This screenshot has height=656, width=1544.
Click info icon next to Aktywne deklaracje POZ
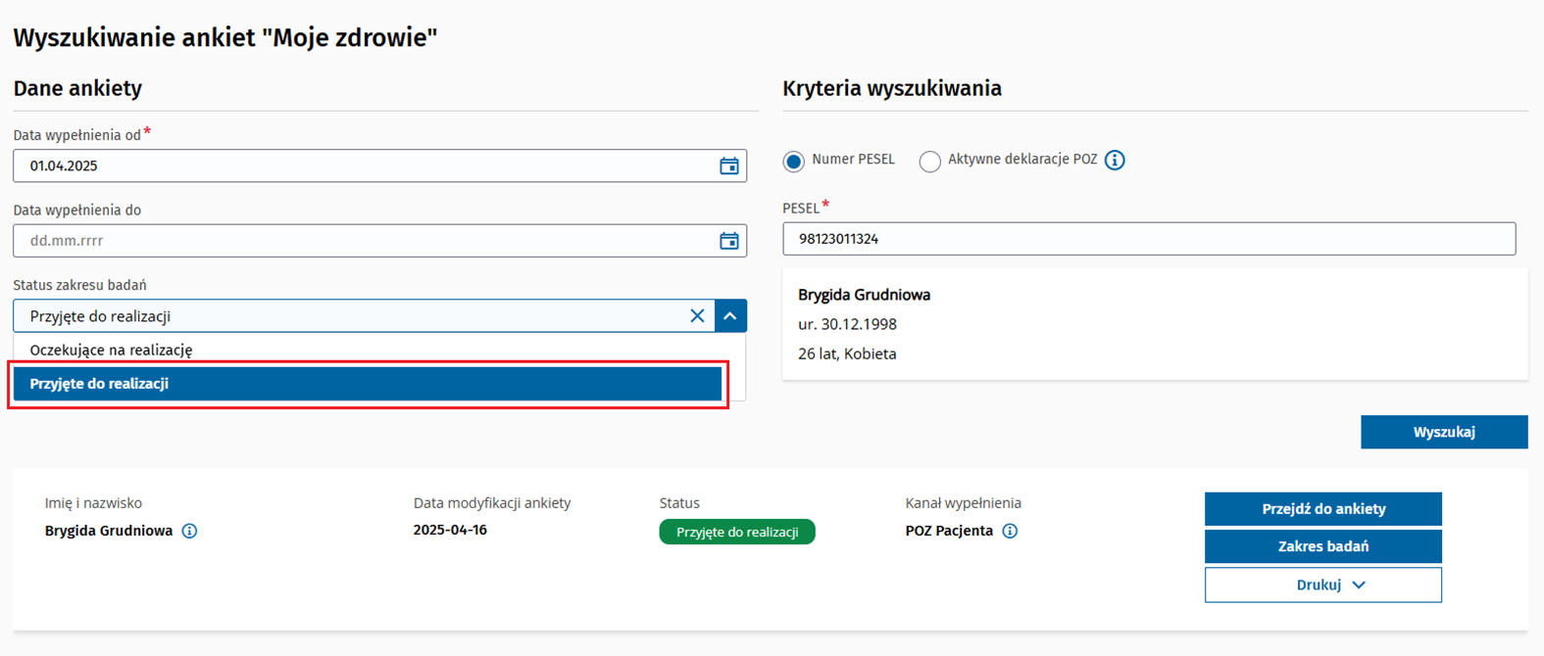(x=1115, y=161)
